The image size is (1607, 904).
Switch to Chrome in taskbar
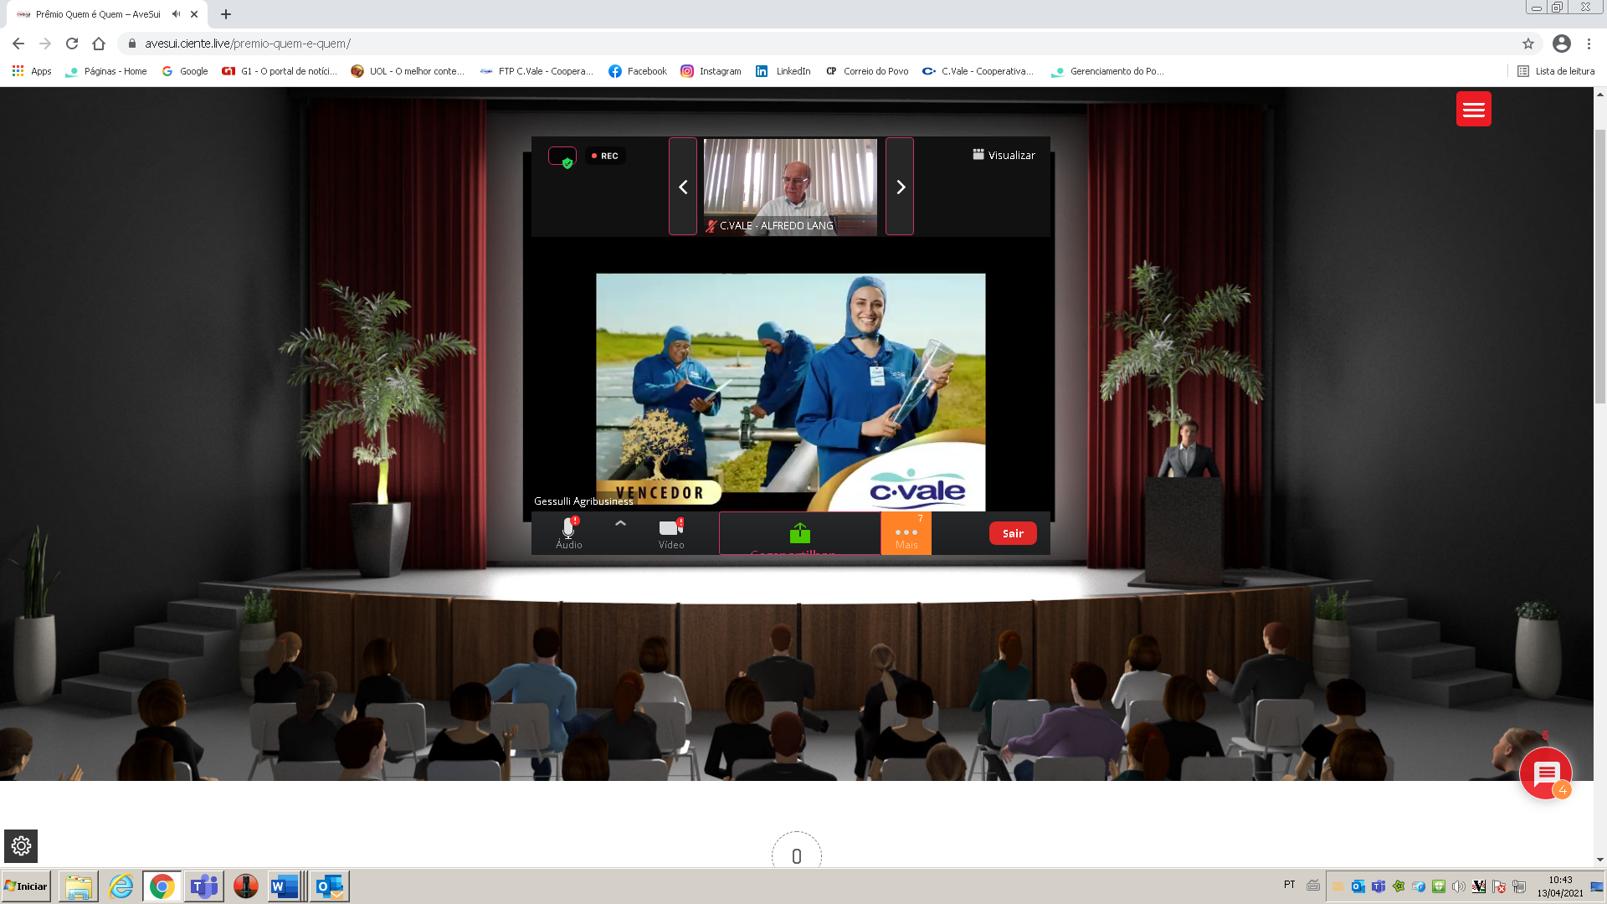pyautogui.click(x=162, y=886)
